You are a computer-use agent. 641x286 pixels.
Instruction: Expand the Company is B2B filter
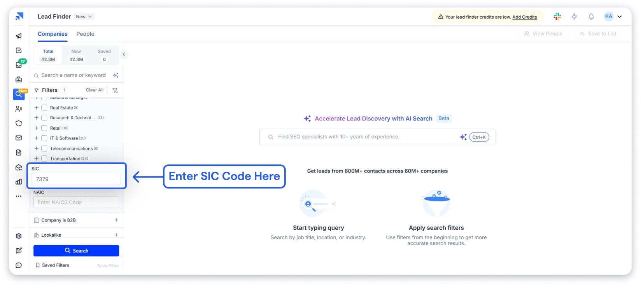click(x=116, y=220)
